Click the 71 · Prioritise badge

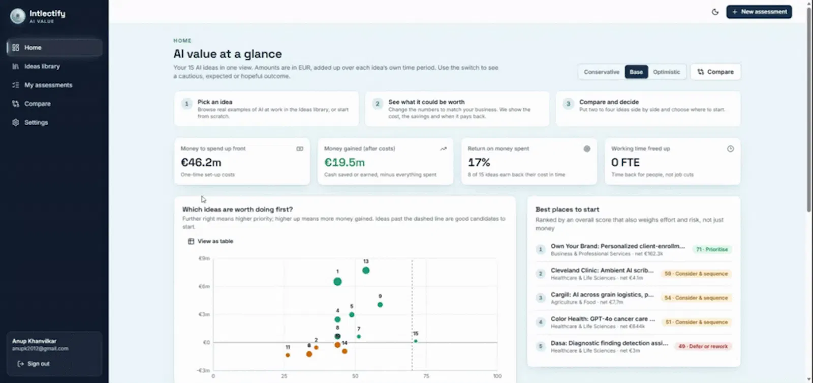click(x=712, y=249)
